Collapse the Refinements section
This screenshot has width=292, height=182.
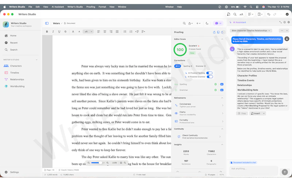tap(222, 98)
